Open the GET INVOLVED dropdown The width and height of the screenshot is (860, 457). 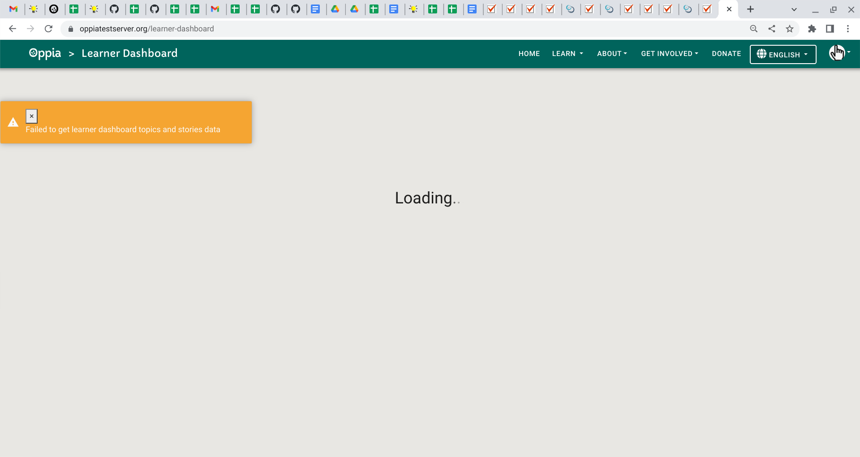pos(669,53)
